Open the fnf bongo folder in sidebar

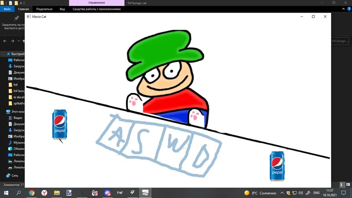coord(16,91)
